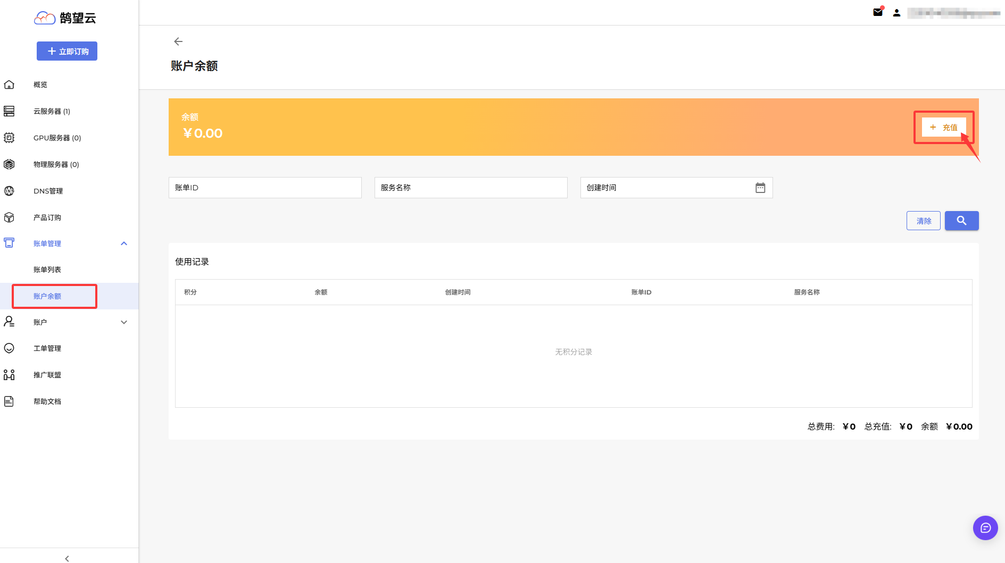Click the 立即订购 button
This screenshot has height=563, width=1005.
[67, 51]
